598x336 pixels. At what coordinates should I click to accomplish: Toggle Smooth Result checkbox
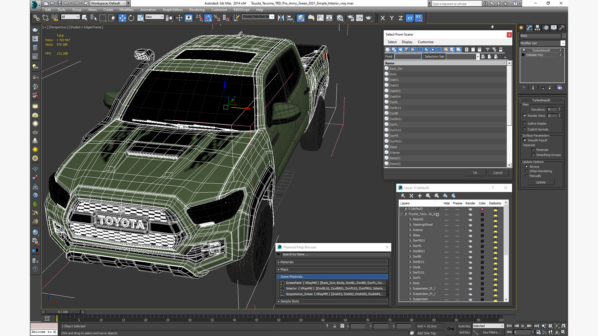pos(525,140)
